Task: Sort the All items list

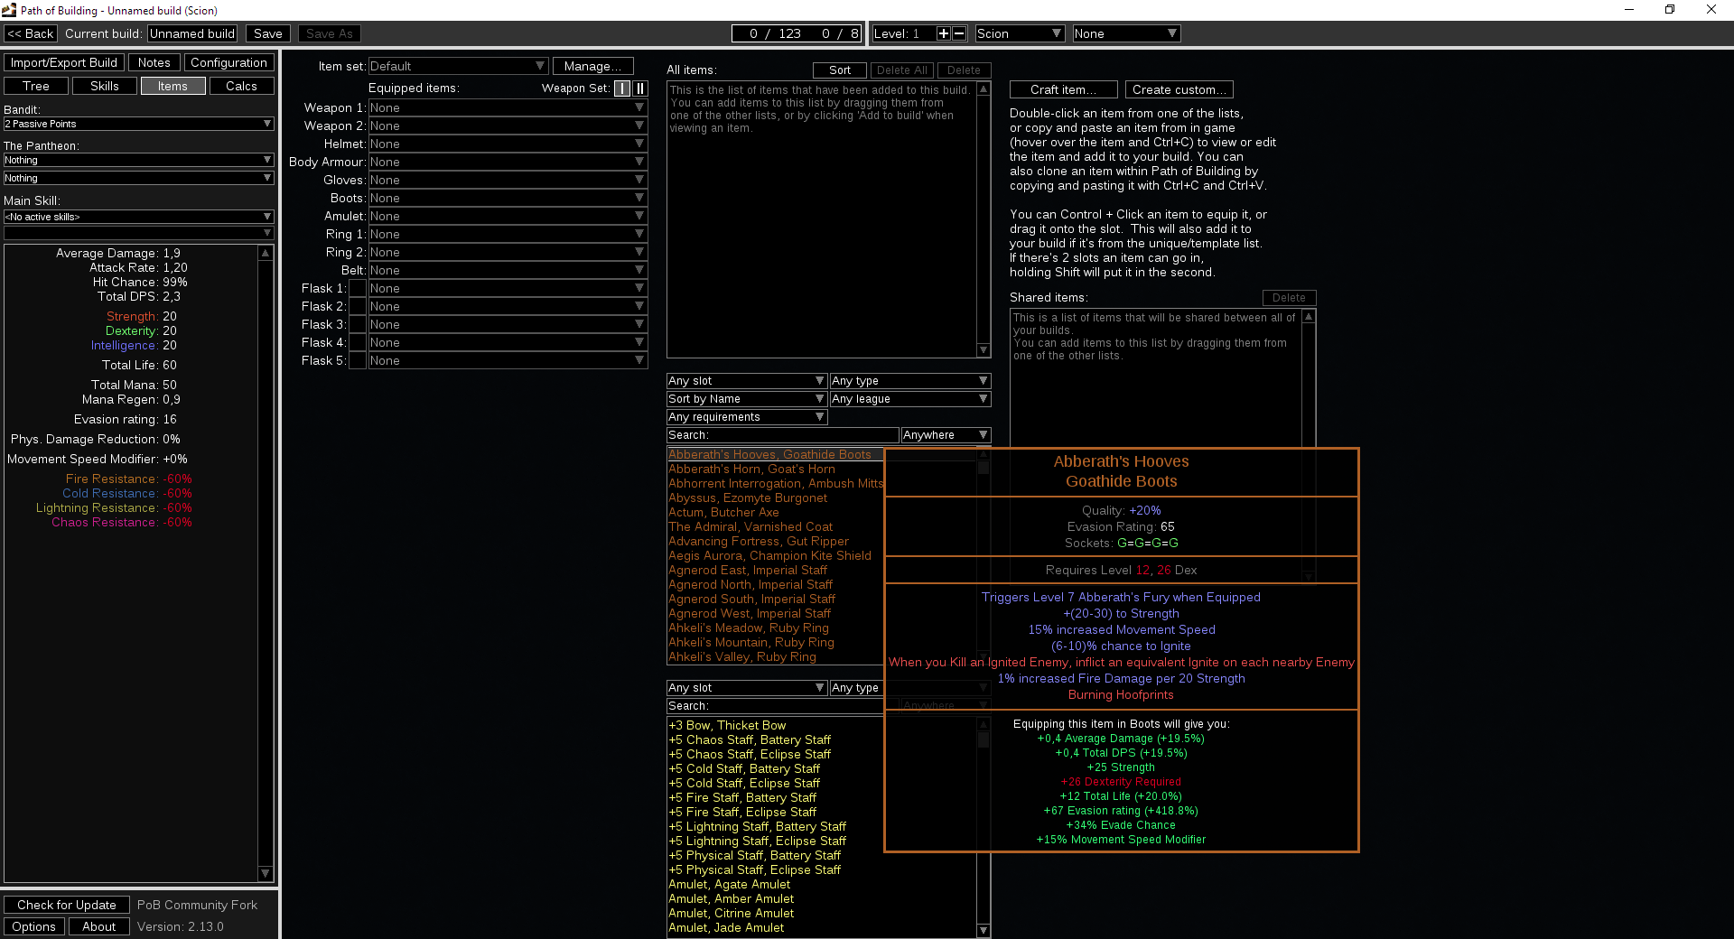Action: click(840, 70)
